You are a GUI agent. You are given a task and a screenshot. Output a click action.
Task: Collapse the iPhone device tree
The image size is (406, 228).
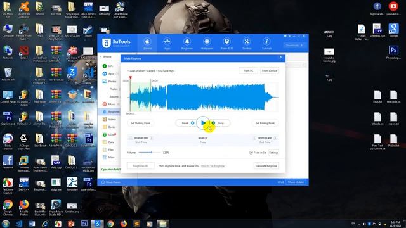pyautogui.click(x=101, y=56)
